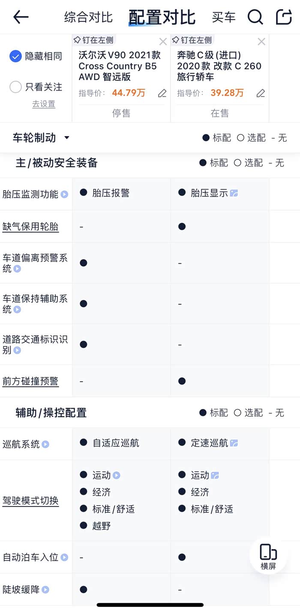The image size is (300, 613).
Task: Remove Volvo V90 from comparison
Action: (163, 42)
